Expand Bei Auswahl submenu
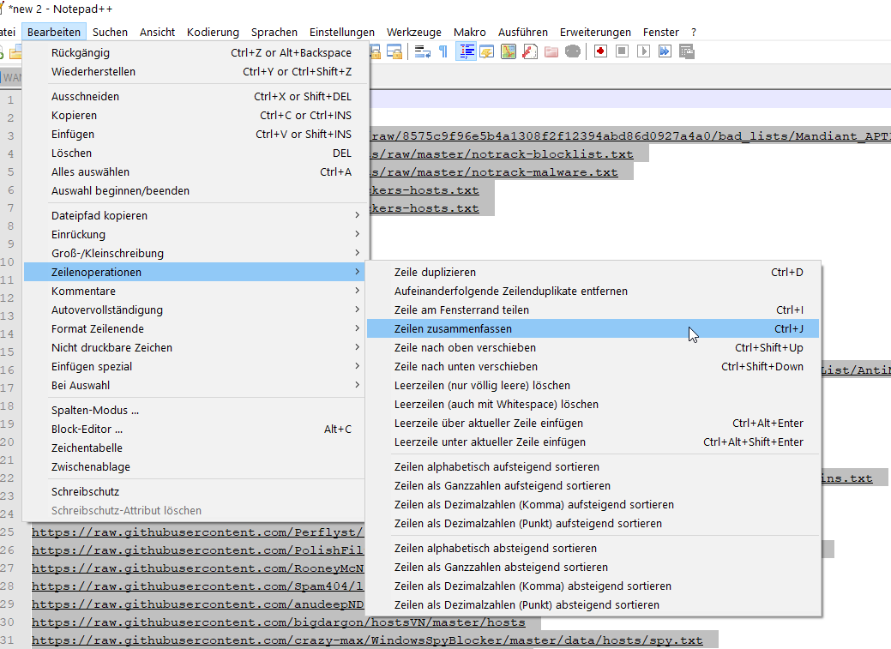 pos(194,385)
